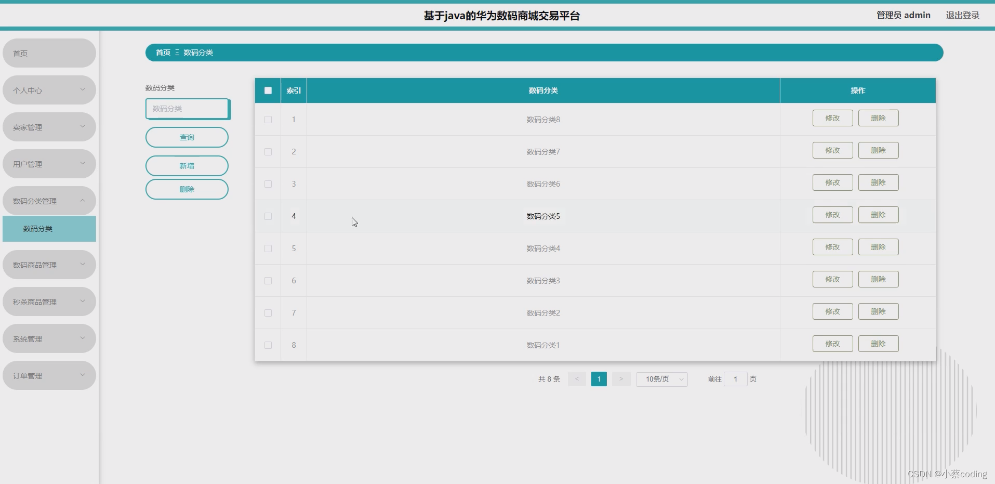Click the next page arrow in pagination

(621, 379)
